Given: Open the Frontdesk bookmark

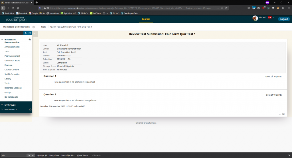Looking at the screenshot, I should [x=22, y=13].
